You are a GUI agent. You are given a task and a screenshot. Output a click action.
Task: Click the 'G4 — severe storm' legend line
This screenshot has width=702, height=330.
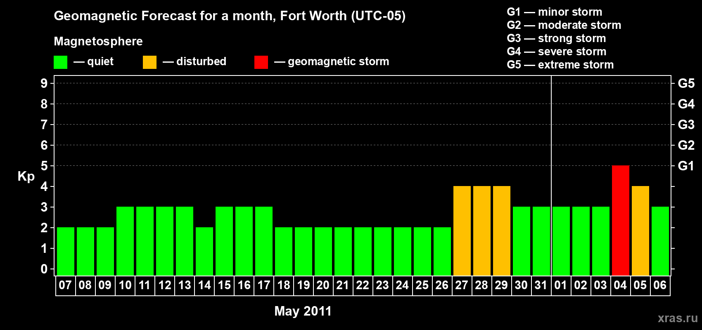point(557,52)
